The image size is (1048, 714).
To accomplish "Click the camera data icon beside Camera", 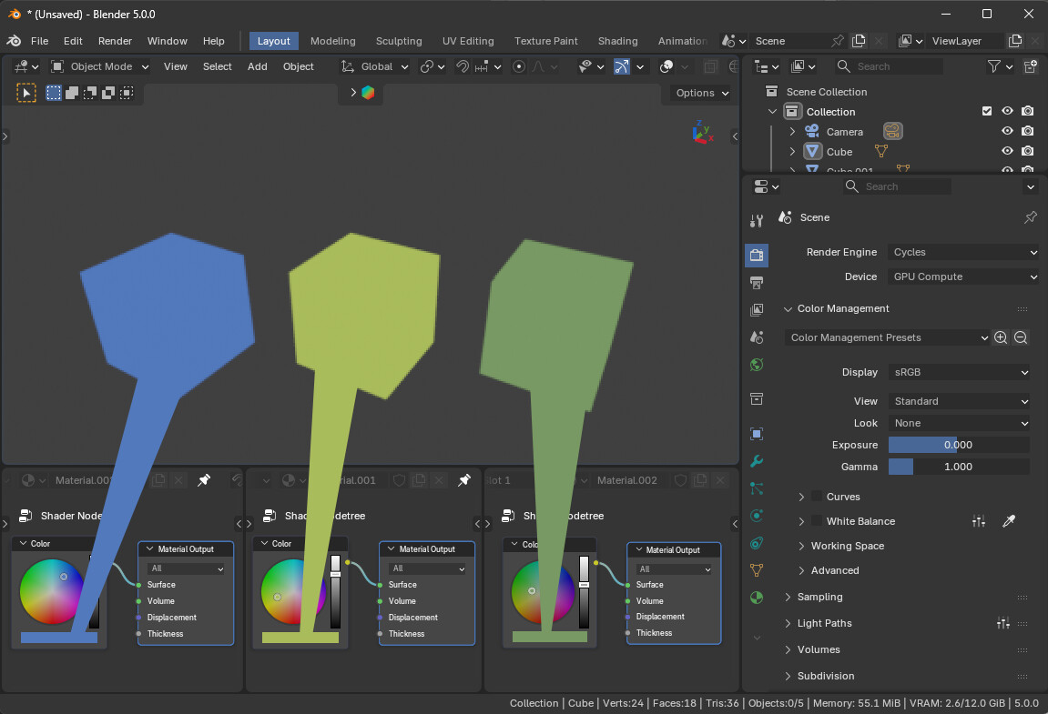I will pyautogui.click(x=893, y=132).
